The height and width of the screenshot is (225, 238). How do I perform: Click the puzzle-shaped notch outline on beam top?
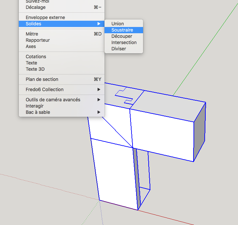pyautogui.click(x=124, y=96)
